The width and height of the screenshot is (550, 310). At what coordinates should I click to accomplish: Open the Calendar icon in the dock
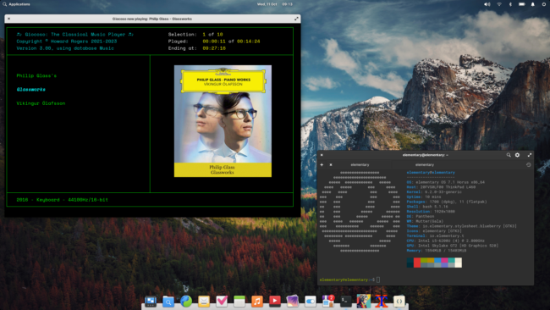(x=239, y=302)
